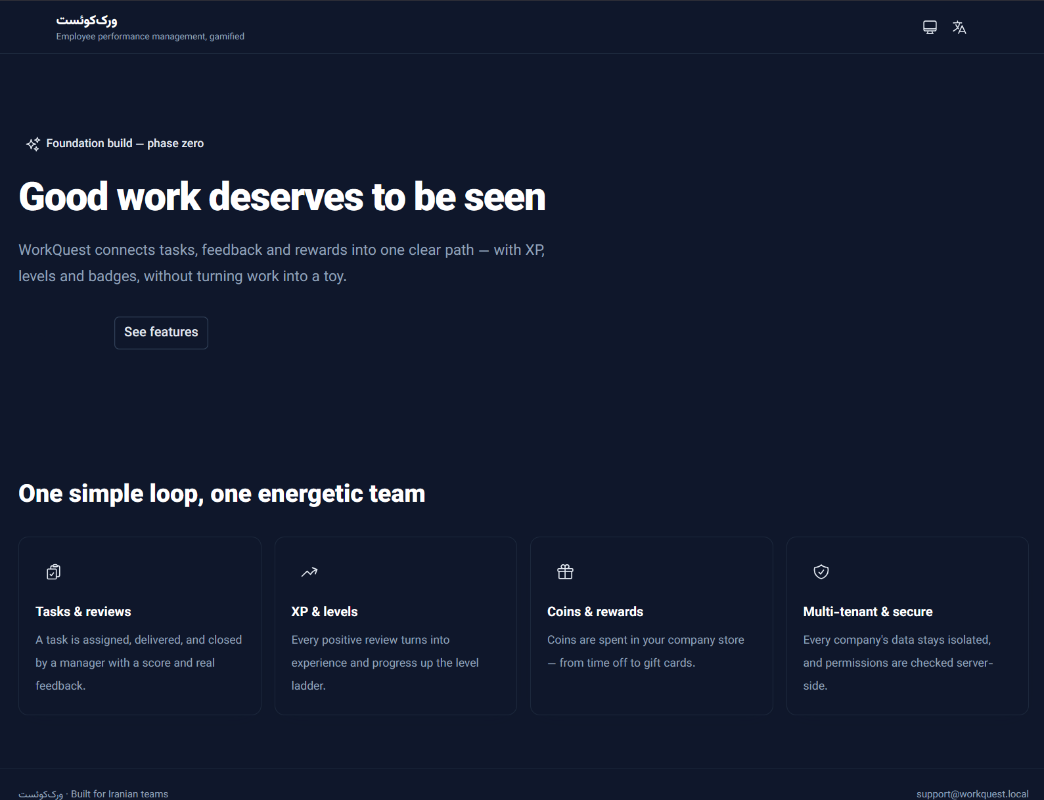This screenshot has width=1044, height=800.
Task: Click the shield check icon in Multi-tenant card
Action: pos(821,572)
